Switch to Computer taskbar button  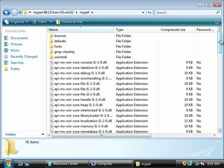[x=110, y=164]
